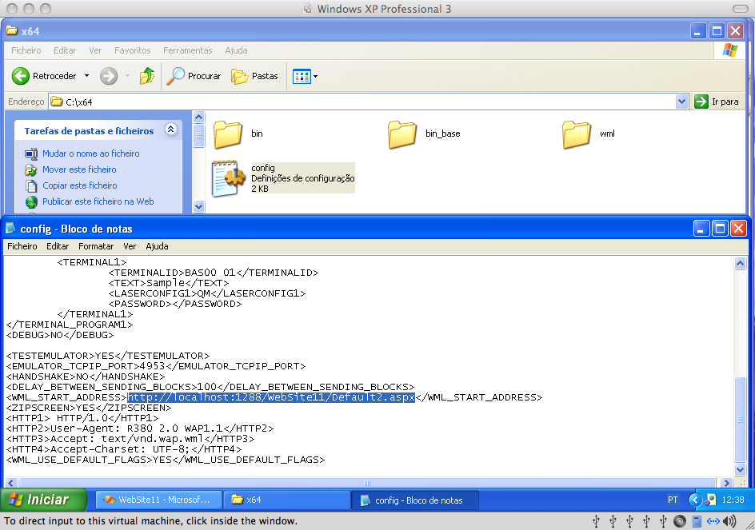This screenshot has height=530, width=755.
Task: Open the Views dropdown arrow
Action: point(315,76)
